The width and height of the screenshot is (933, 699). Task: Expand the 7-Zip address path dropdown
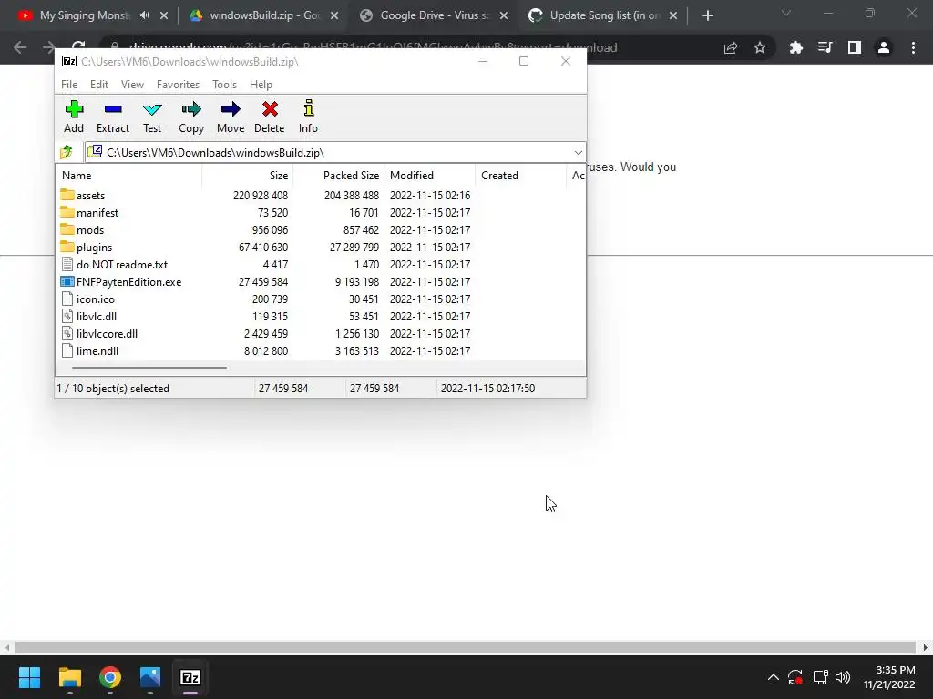578,153
